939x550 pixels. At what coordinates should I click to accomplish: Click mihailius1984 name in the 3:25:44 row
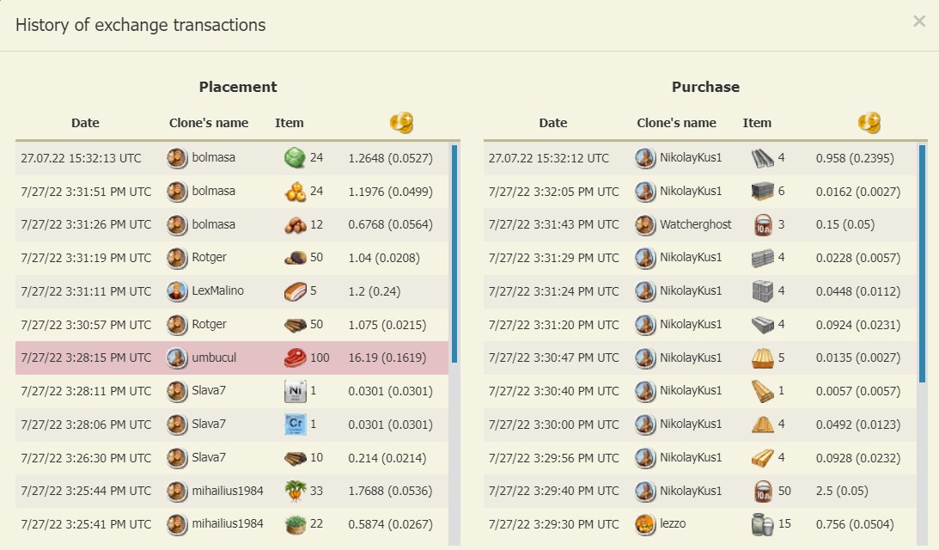[x=227, y=491]
